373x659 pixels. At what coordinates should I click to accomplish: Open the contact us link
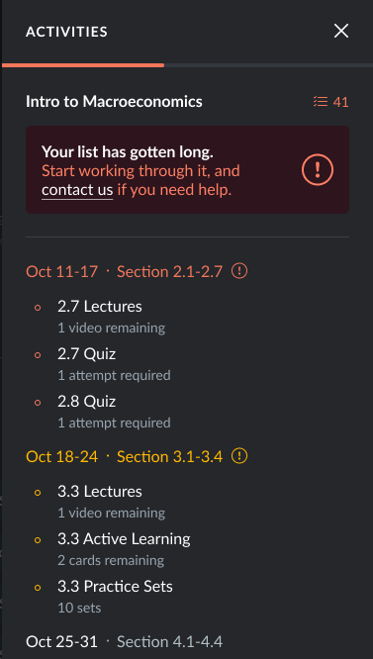point(77,190)
